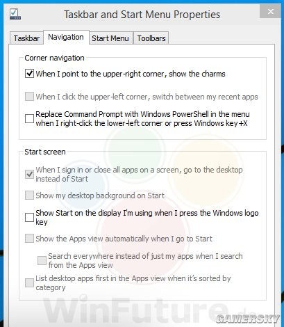Check Show my desktop background on Start
Image resolution: width=284 pixels, height=327 pixels.
coord(29,196)
